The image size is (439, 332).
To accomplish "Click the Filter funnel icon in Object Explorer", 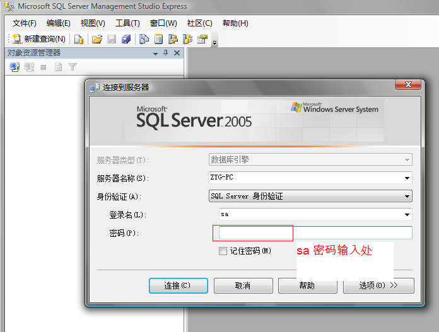I will pos(73,67).
